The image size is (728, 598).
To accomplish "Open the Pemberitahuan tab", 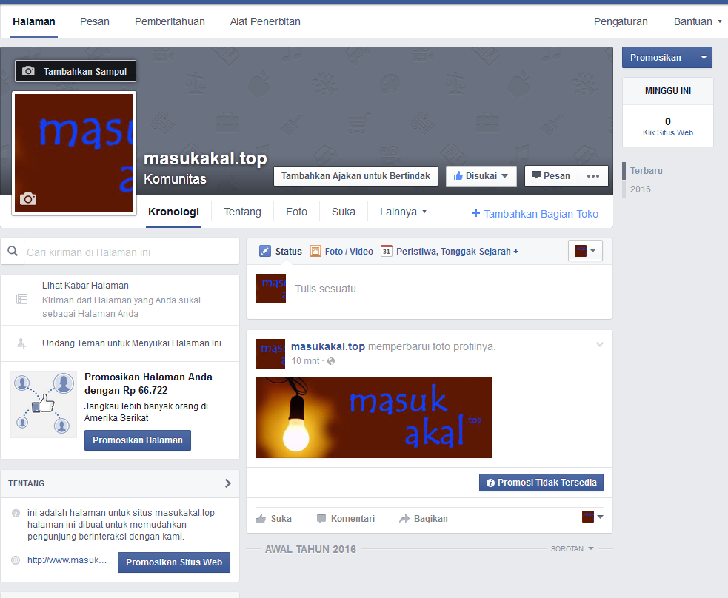I will 170,21.
